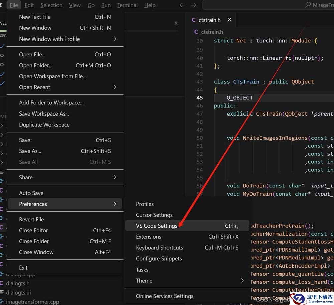
Task: Open dialogts.ui in the explorer
Action: click(x=18, y=292)
